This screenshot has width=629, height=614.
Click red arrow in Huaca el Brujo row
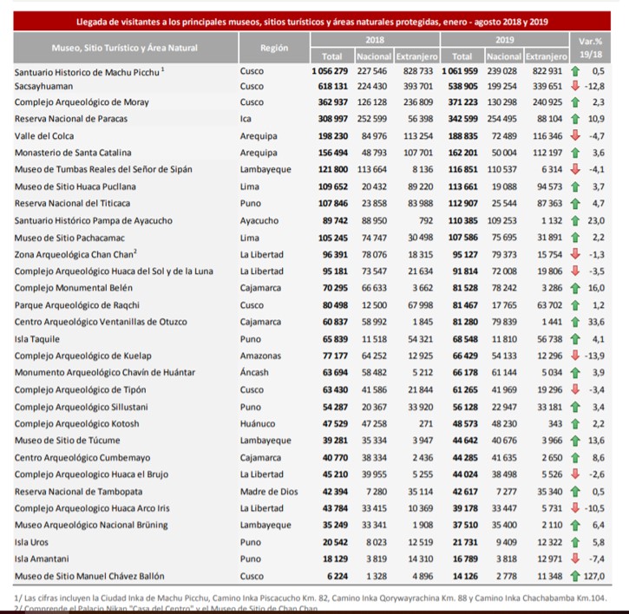coord(575,474)
